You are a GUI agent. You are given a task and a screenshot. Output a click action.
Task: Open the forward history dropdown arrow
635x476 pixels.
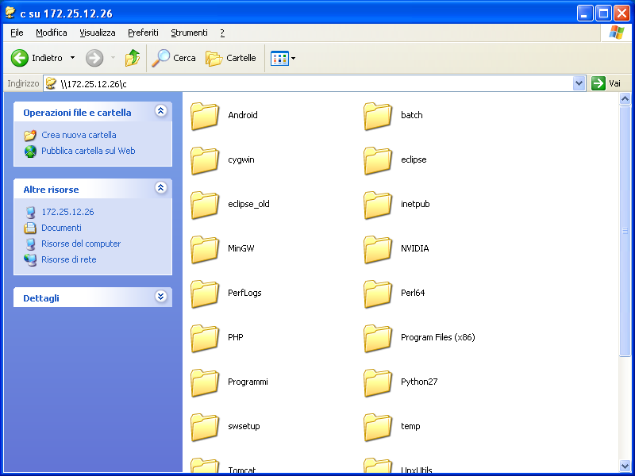tap(113, 58)
